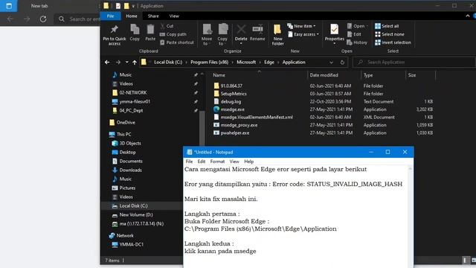Create a New folder from ribbon

click(277, 34)
